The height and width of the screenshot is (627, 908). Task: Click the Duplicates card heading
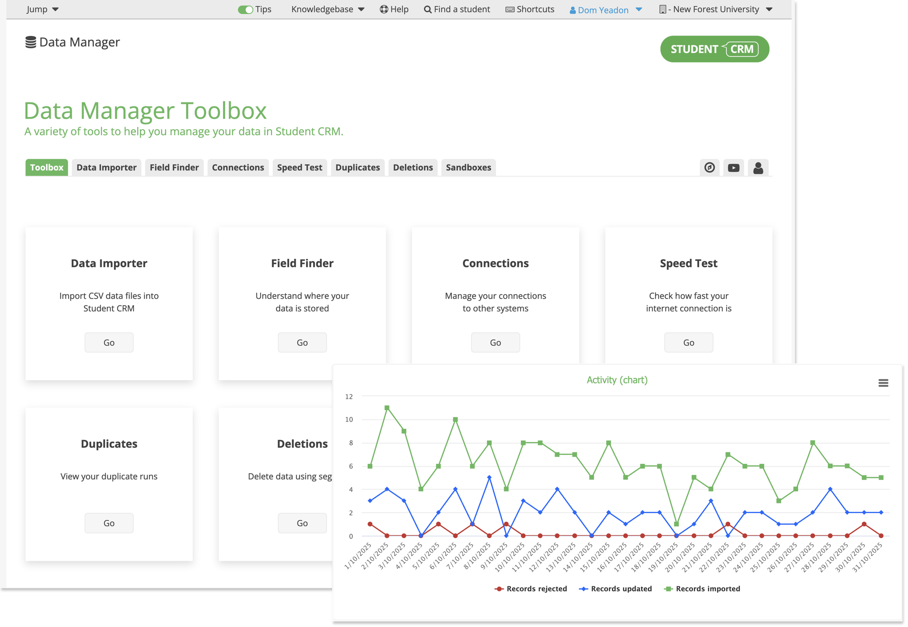coord(109,444)
